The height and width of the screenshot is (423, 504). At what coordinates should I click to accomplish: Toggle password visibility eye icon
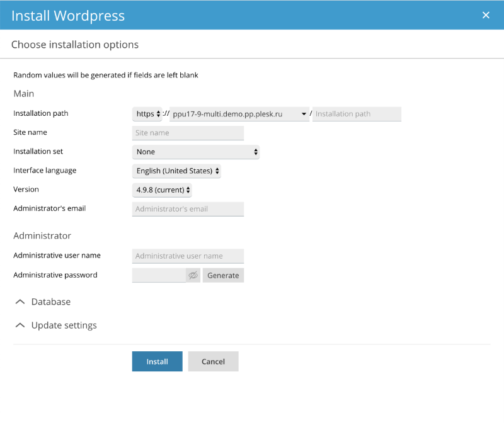pyautogui.click(x=193, y=275)
